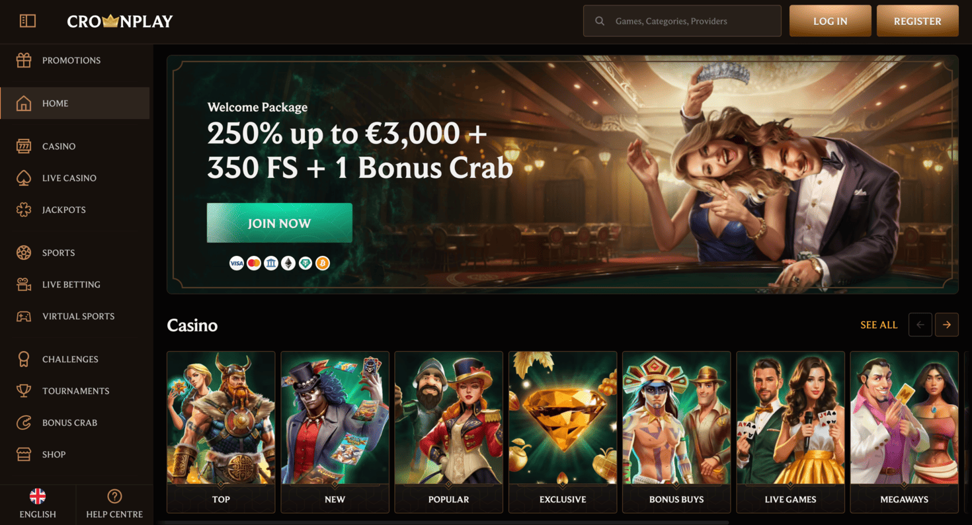The width and height of the screenshot is (972, 525).
Task: Click the Casino slot machine icon
Action: coord(24,146)
